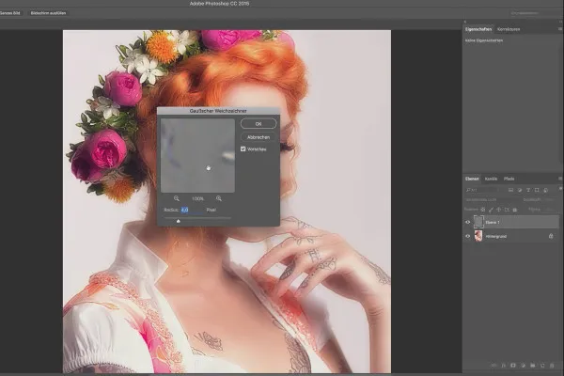Select the Ebene 1 layer thumbnail
Image resolution: width=564 pixels, height=376 pixels.
(478, 222)
